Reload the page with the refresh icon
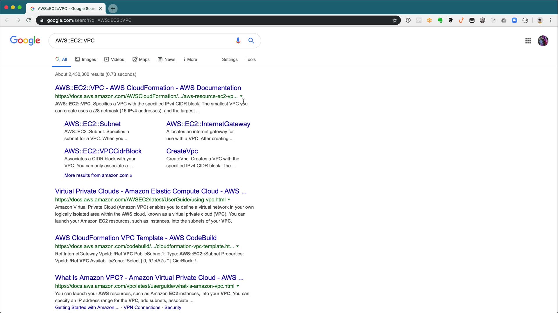Viewport: 558px width, 313px height. (x=28, y=20)
